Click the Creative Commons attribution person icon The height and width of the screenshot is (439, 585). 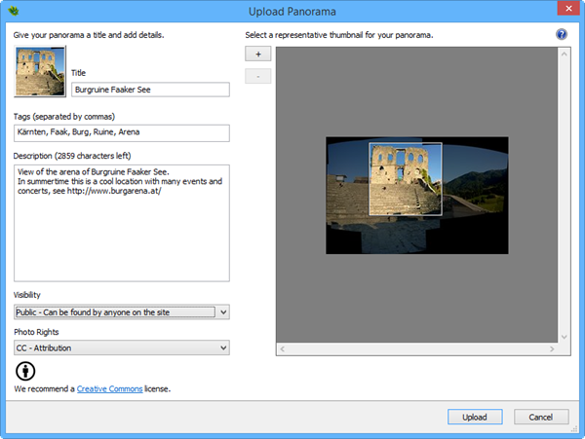coord(24,371)
